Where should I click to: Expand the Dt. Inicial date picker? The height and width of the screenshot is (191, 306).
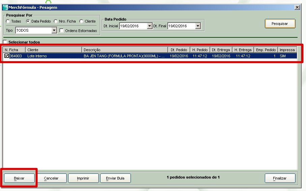point(149,26)
